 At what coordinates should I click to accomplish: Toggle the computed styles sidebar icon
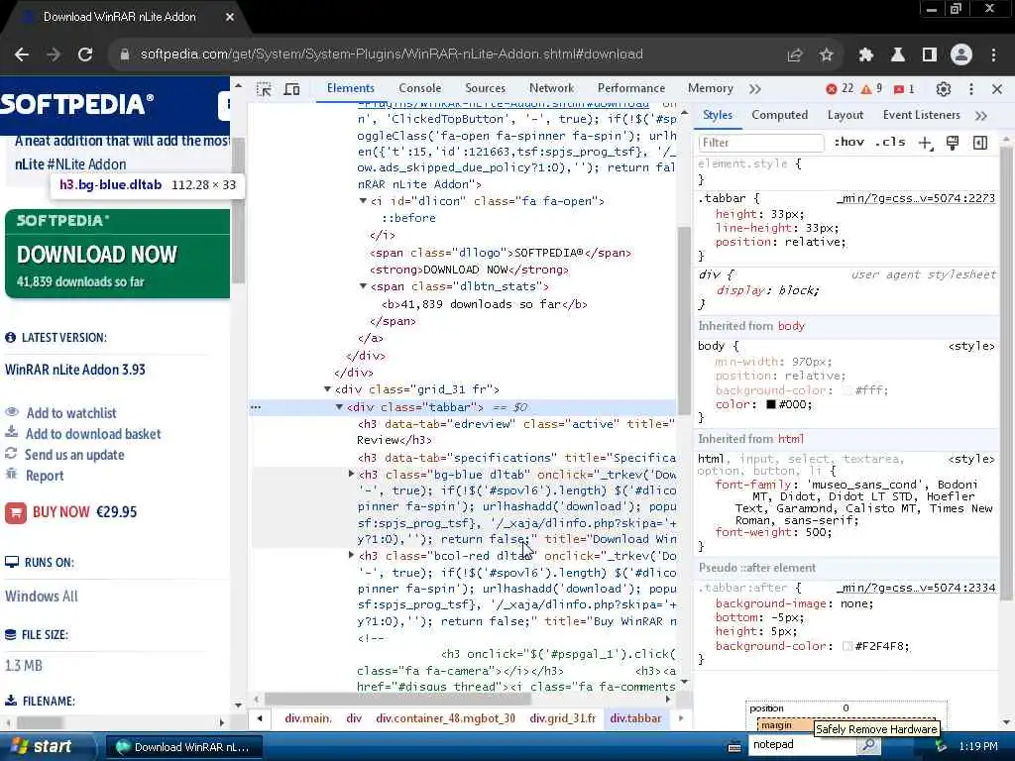coord(980,143)
